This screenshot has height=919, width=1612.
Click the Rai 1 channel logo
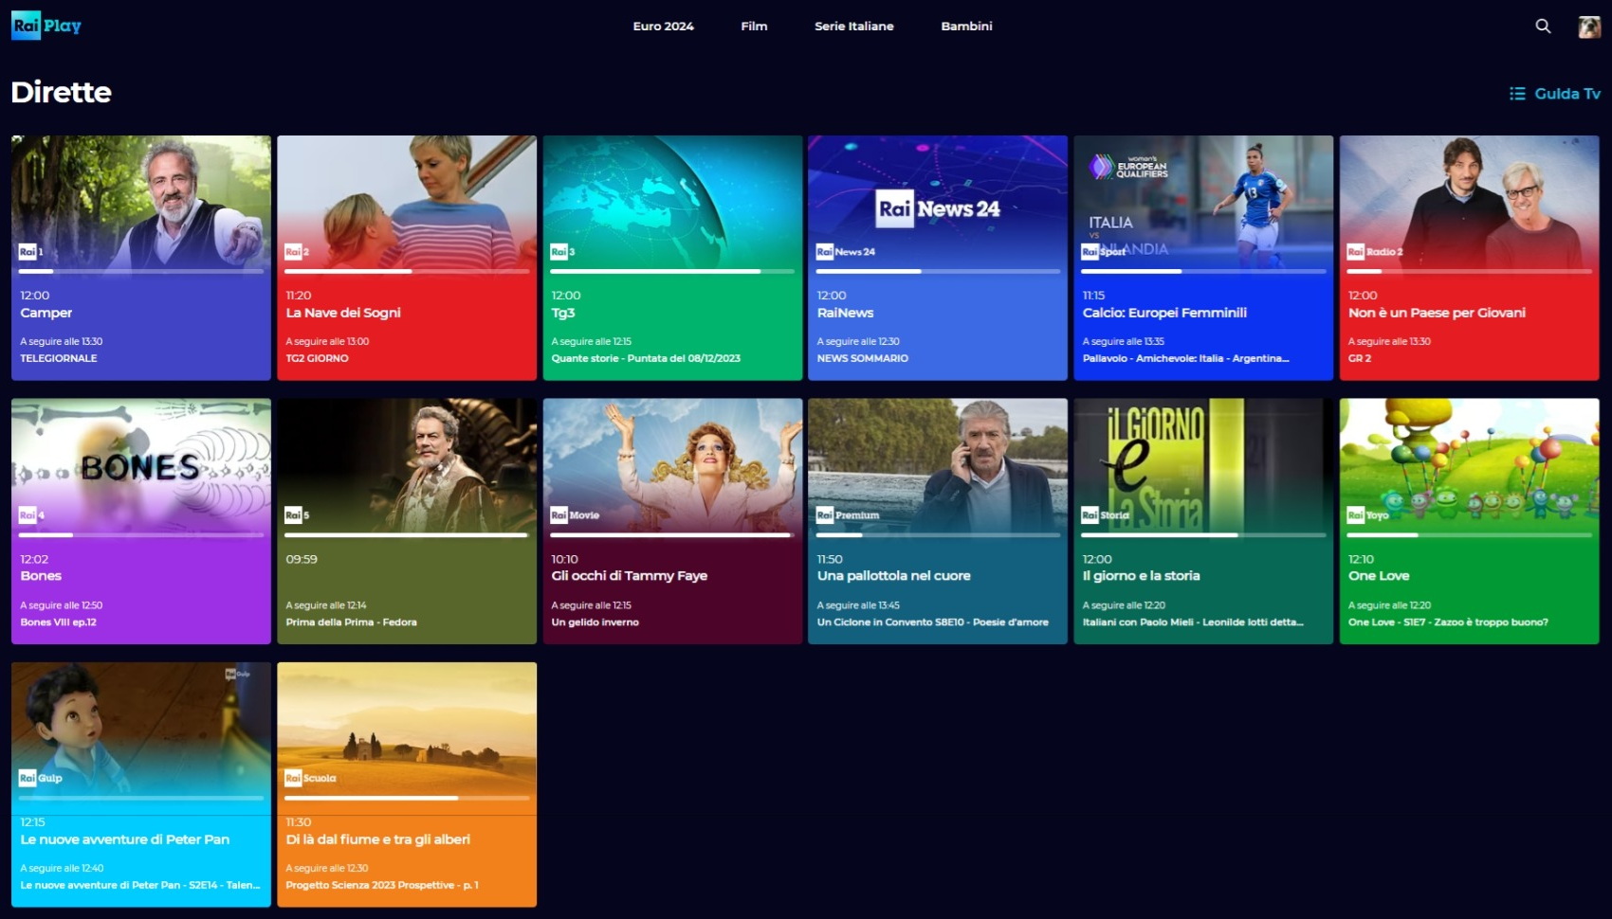31,251
